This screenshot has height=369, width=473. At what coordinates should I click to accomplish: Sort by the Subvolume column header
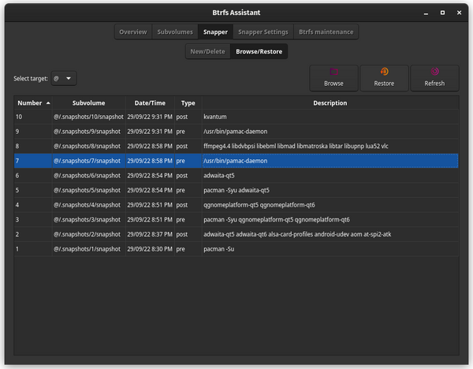tap(88, 102)
